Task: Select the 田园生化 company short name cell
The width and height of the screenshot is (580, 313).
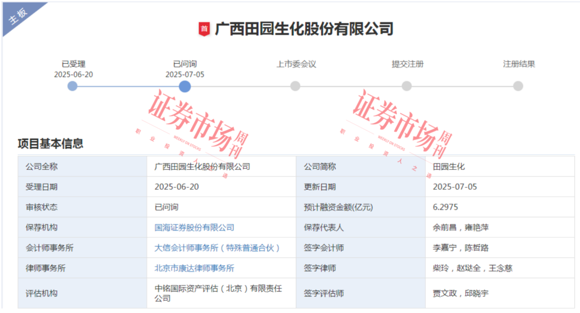Action: pyautogui.click(x=449, y=167)
